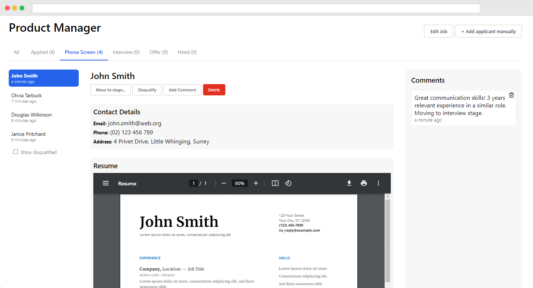Open the Move to stage dropdown
The image size is (533, 288).
[x=110, y=90]
